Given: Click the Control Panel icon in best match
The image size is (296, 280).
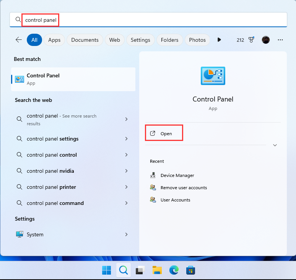Looking at the screenshot, I should tap(20, 79).
